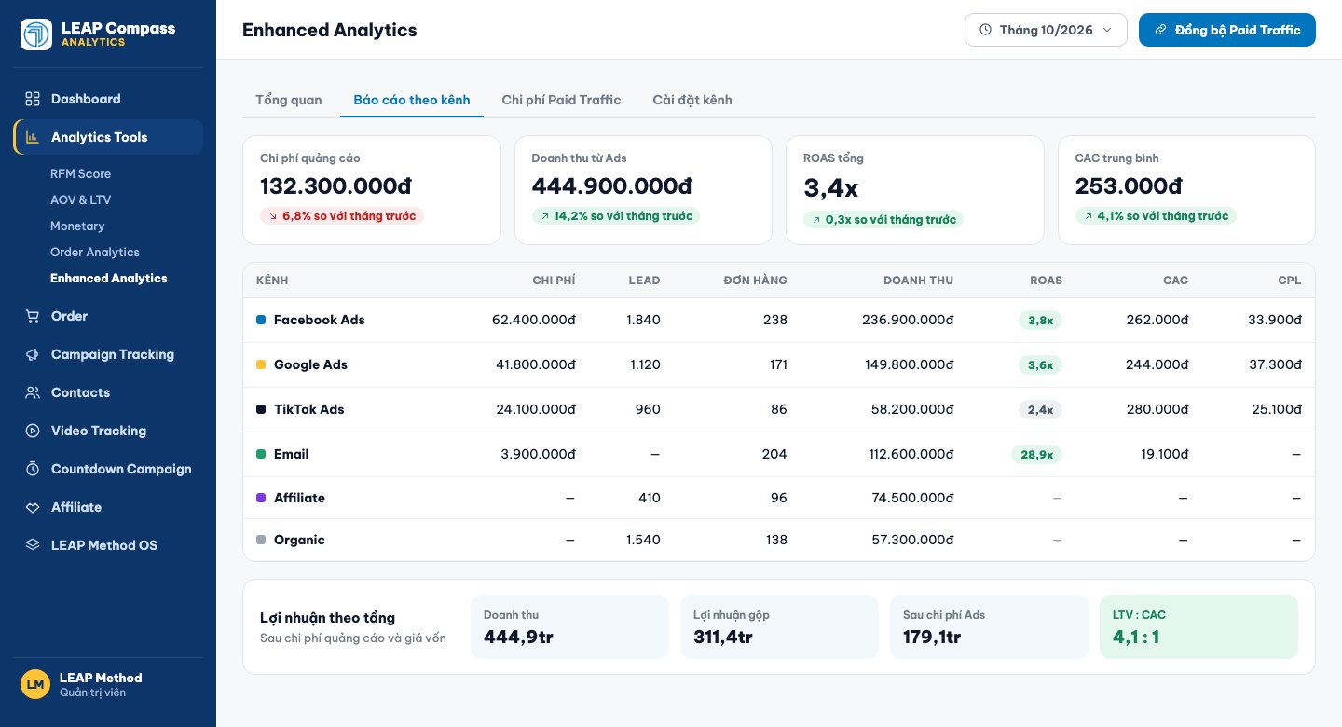Image resolution: width=1342 pixels, height=727 pixels.
Task: Click the link icon on Đồng bộ Paid Traffic
Action: point(1160,30)
